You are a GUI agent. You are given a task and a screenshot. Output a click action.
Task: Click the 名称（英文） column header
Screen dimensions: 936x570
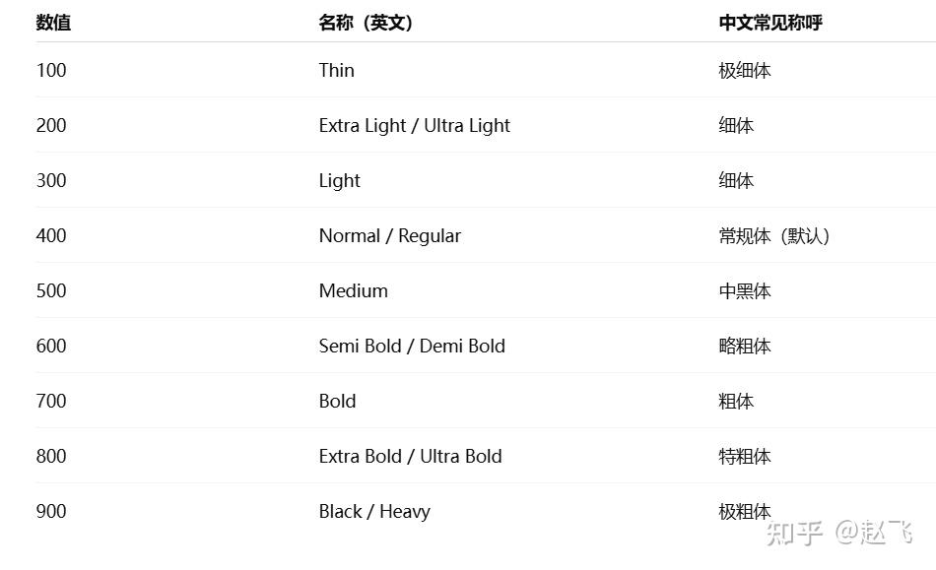[x=366, y=23]
